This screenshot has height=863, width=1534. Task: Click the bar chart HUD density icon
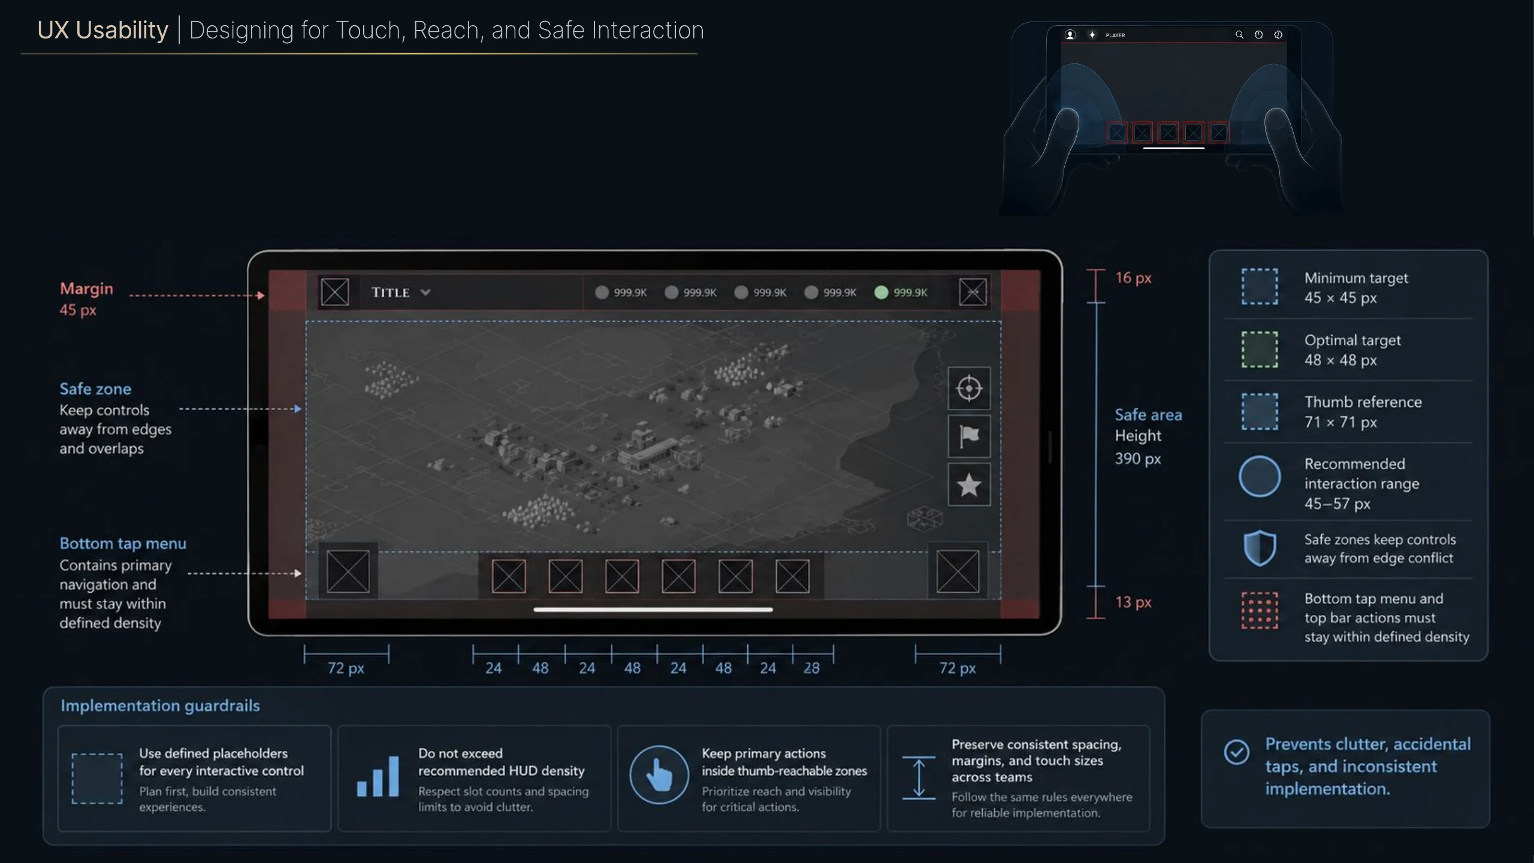click(378, 777)
